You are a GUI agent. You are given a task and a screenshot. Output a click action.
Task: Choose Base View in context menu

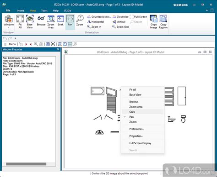(142, 95)
